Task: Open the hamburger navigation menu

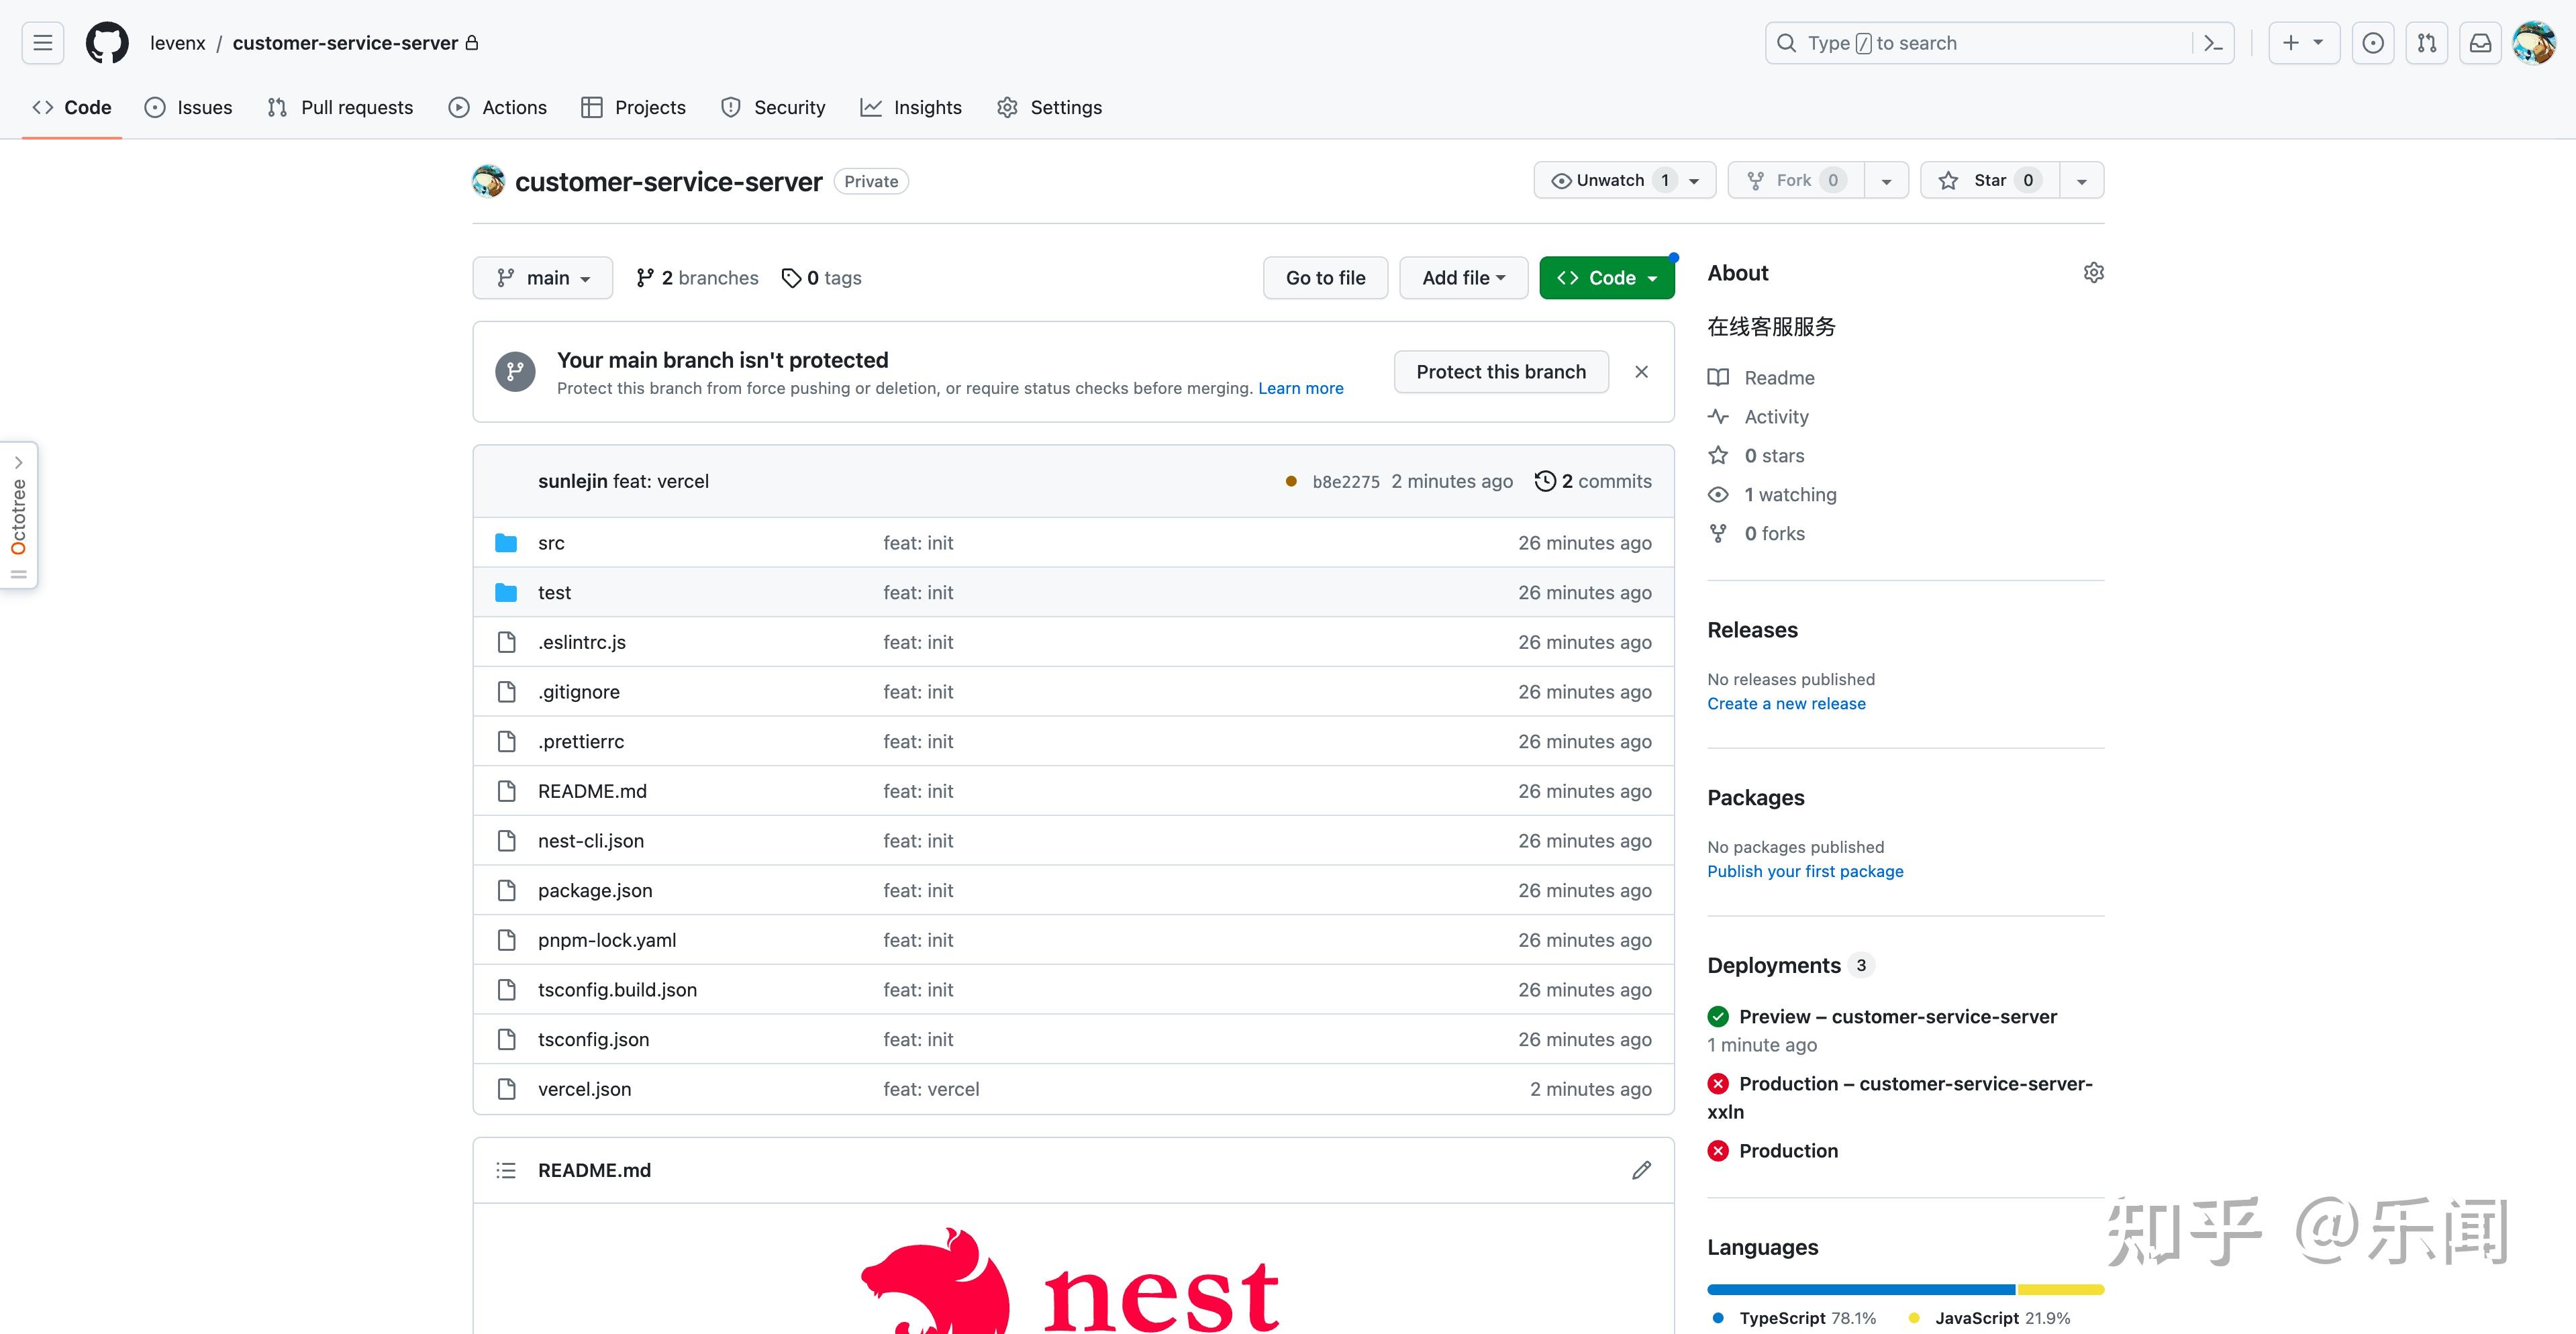Action: pyautogui.click(x=42, y=43)
